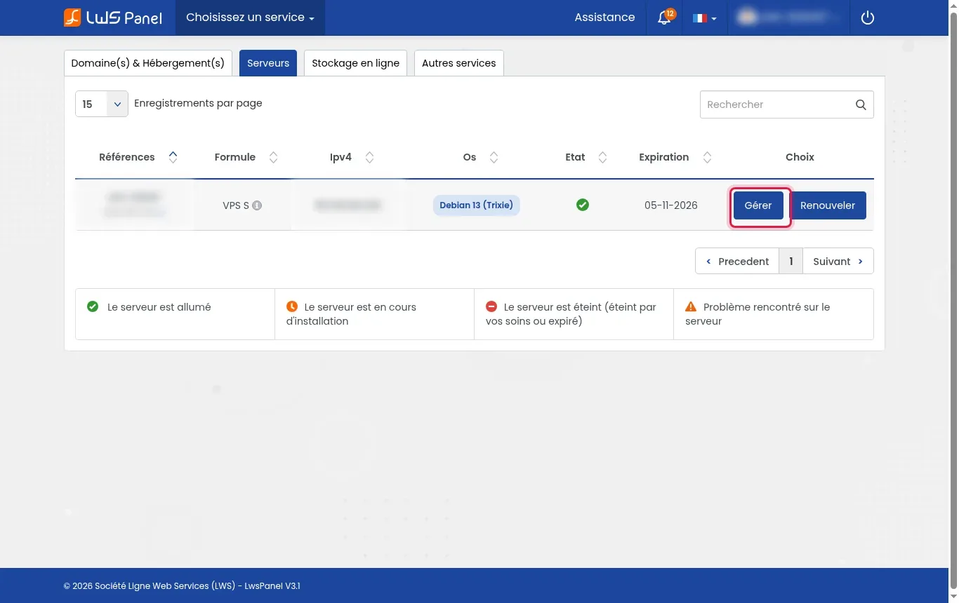Click the page vertical scrollbar
The height and width of the screenshot is (603, 959).
pyautogui.click(x=953, y=301)
